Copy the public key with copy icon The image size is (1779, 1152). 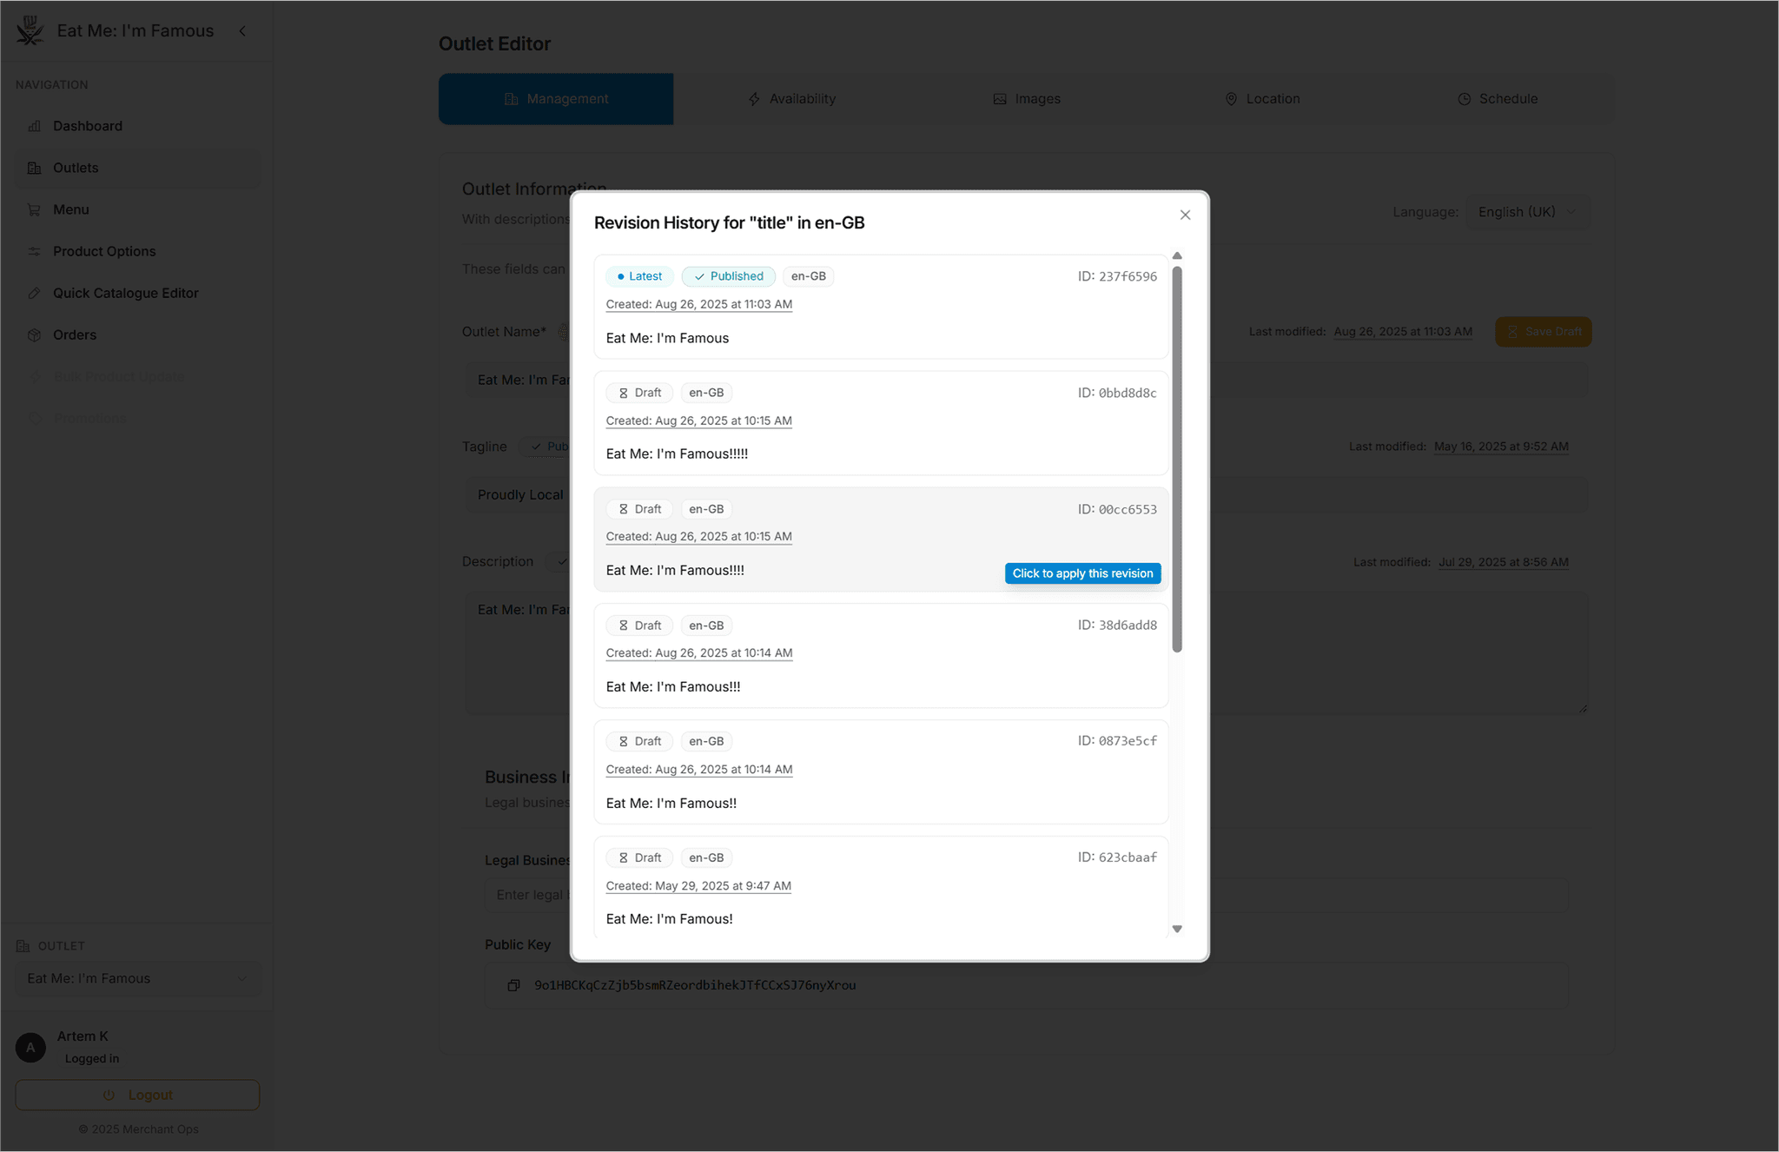click(513, 985)
